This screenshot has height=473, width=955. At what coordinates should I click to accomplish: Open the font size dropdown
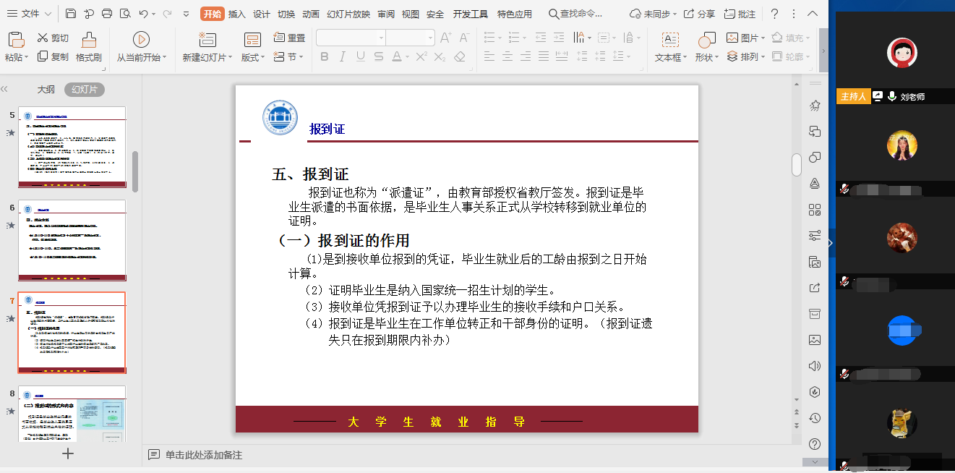[x=430, y=38]
